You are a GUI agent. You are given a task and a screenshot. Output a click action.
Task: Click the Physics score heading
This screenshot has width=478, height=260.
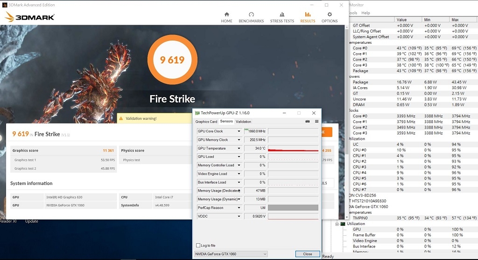[x=133, y=151]
